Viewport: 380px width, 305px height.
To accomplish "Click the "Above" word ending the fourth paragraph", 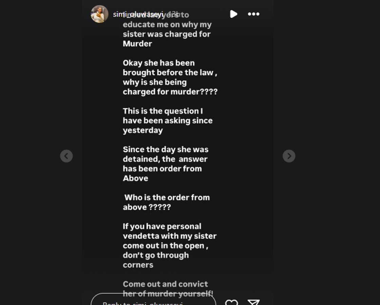I will pos(135,178).
